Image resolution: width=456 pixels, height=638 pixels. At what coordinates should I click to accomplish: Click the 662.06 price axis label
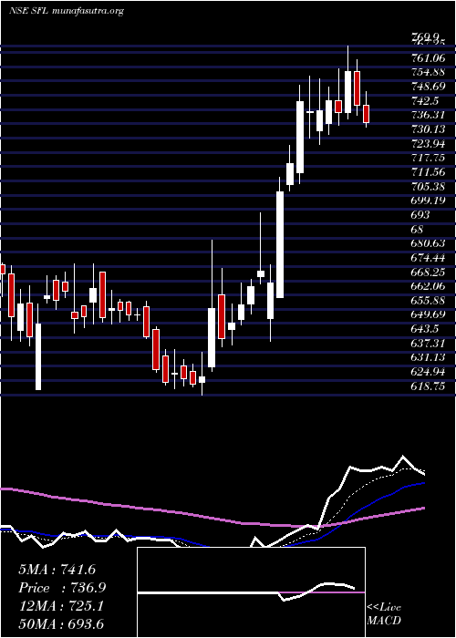[428, 286]
